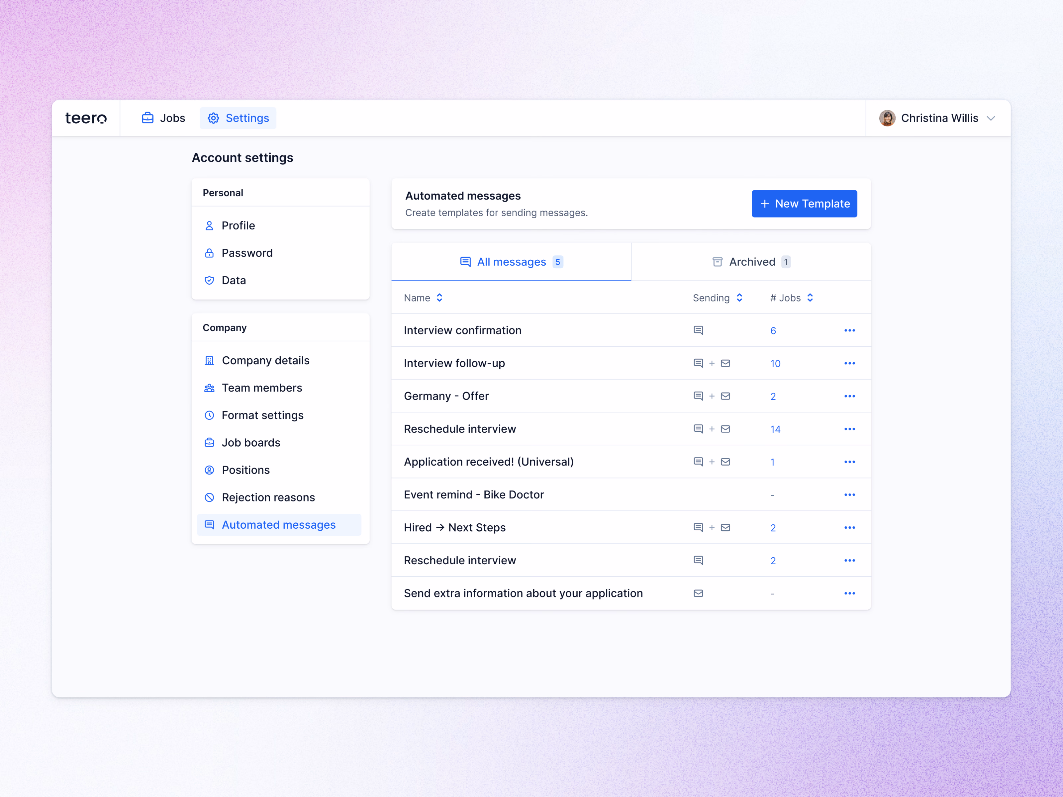The height and width of the screenshot is (797, 1063).
Task: Click the Company details building icon
Action: click(209, 361)
